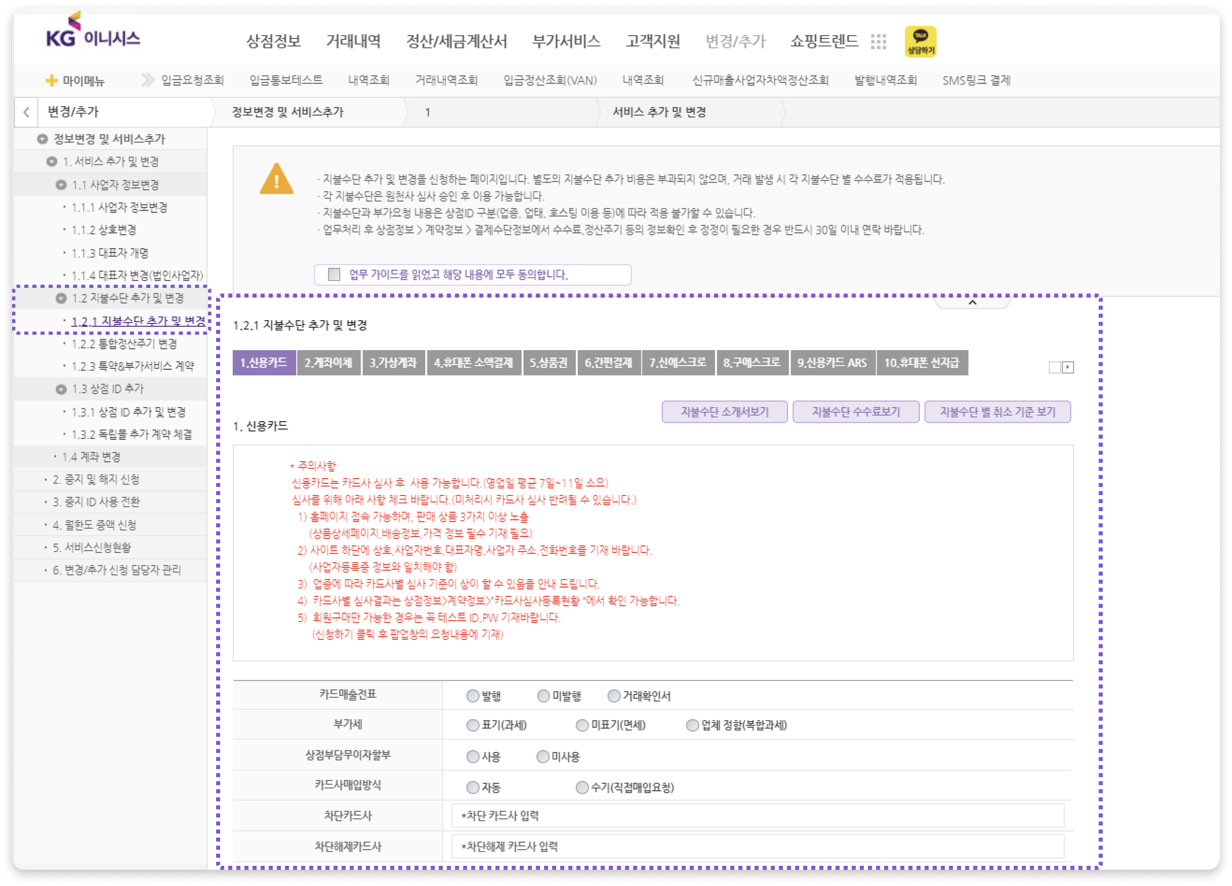This screenshot has height=886, width=1232.
Task: Collapse 1.3 상점 ID 추가 node
Action: pos(61,389)
